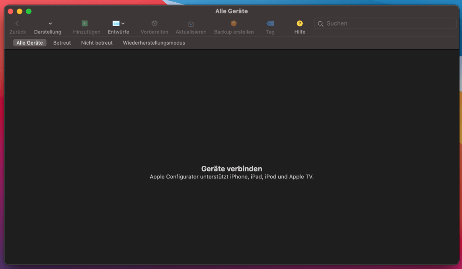
Task: Close the window with red button
Action: 11,11
